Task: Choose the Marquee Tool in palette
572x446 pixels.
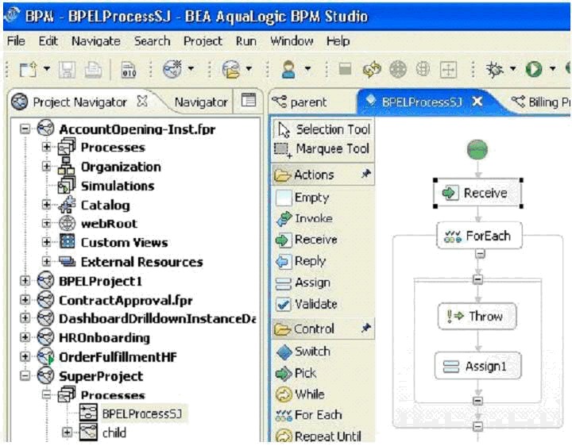Action: point(322,148)
